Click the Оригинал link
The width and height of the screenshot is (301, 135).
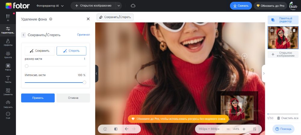[x=83, y=35]
